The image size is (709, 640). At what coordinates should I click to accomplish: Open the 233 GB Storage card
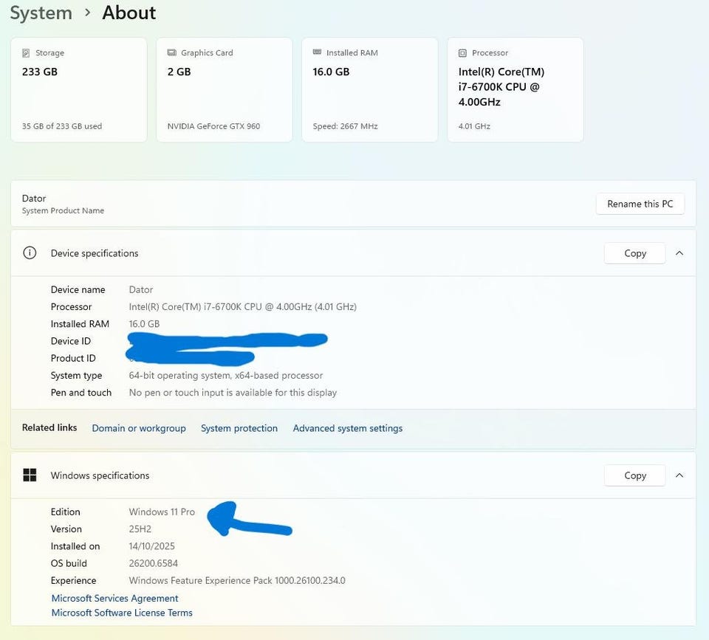point(79,90)
